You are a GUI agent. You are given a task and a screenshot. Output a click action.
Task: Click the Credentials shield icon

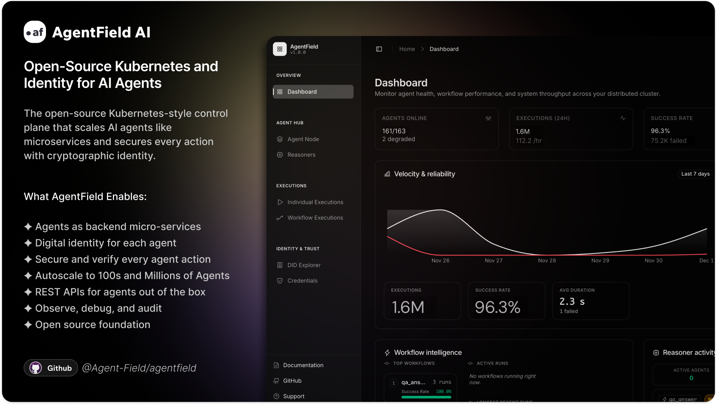(280, 280)
